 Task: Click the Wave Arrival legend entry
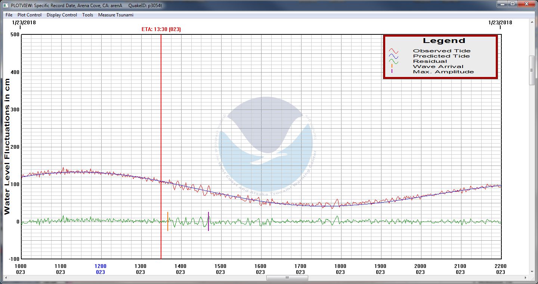(438, 67)
